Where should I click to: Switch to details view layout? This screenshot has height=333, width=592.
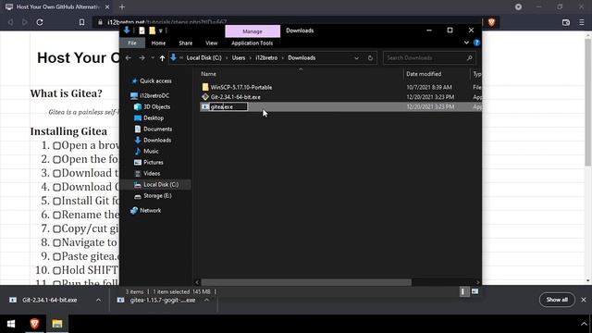pos(464,291)
